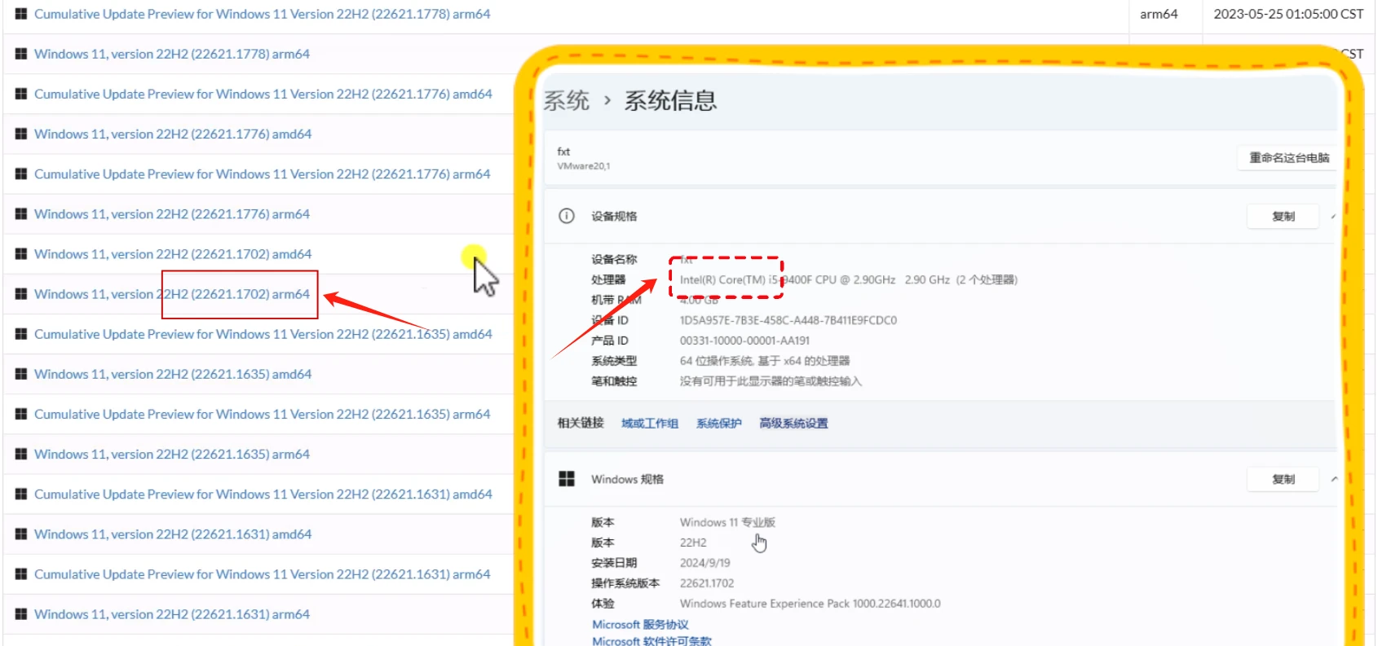Open Windows 11 22H2 (22621.1702) arm64 link
Image resolution: width=1378 pixels, height=646 pixels.
click(172, 293)
